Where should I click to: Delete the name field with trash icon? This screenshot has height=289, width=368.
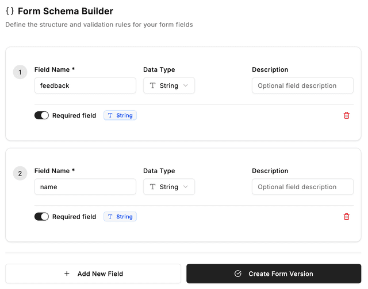pyautogui.click(x=346, y=217)
